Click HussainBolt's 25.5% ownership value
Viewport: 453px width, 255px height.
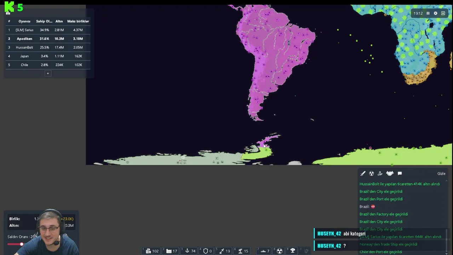(x=44, y=47)
